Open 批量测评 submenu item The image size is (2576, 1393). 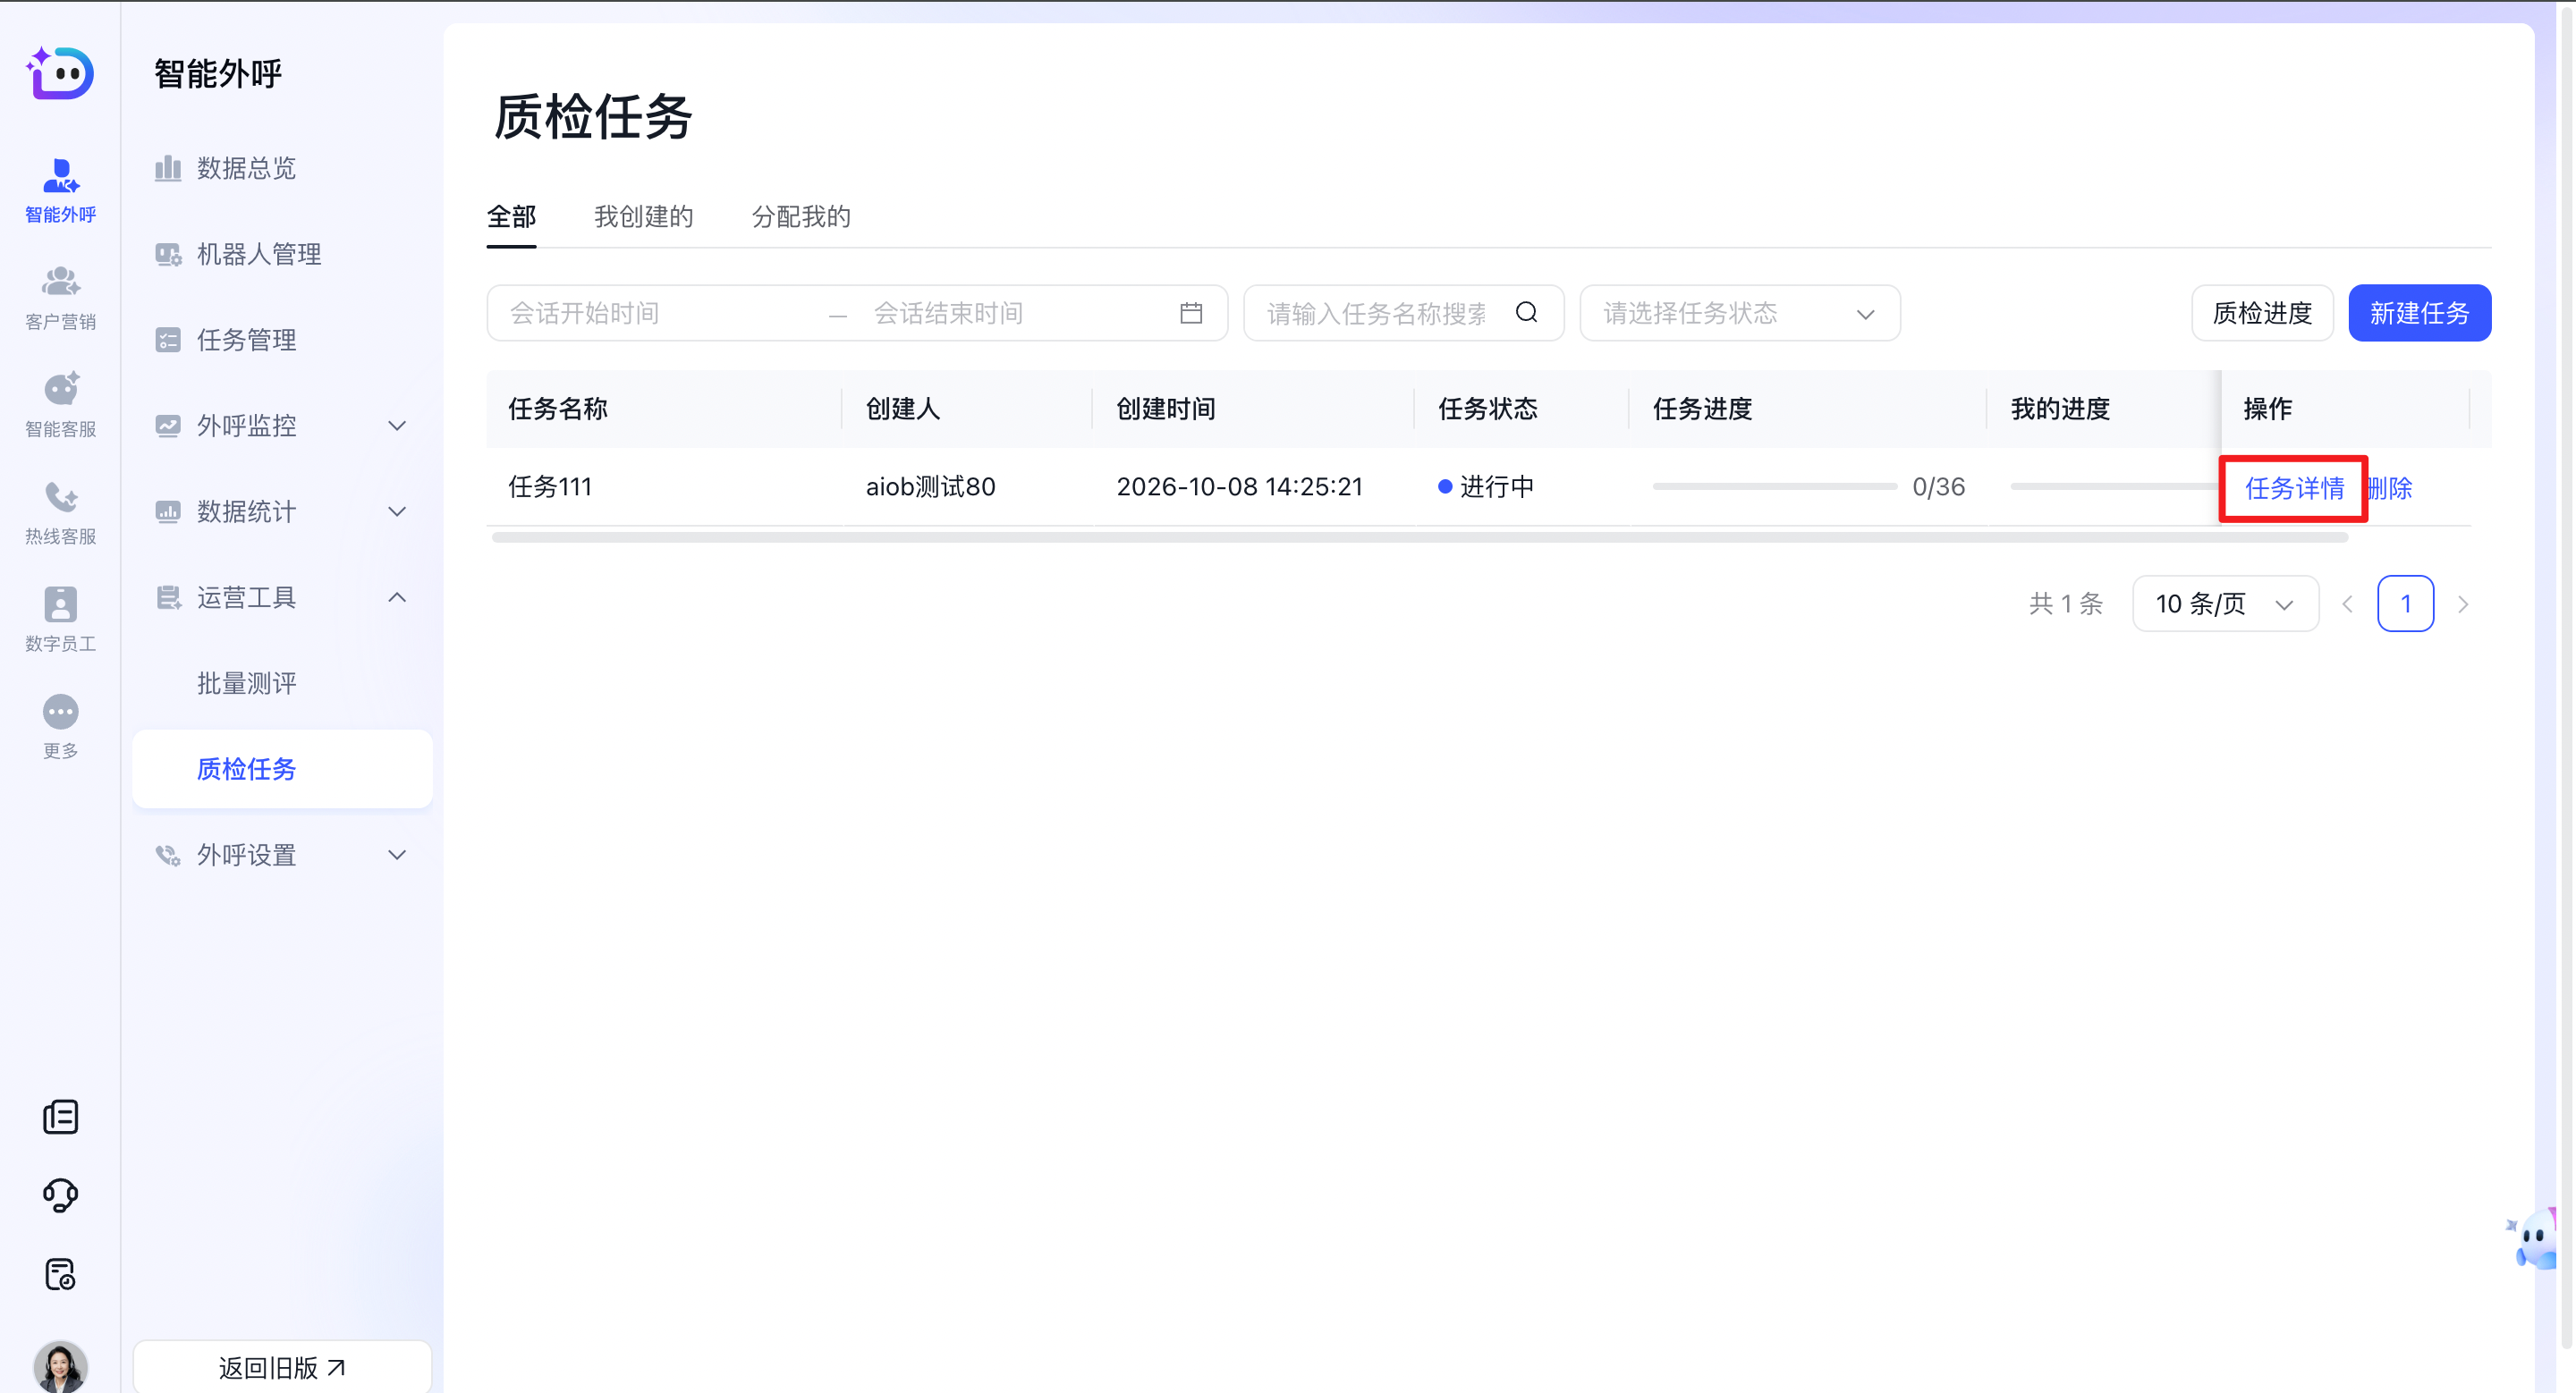(x=282, y=683)
